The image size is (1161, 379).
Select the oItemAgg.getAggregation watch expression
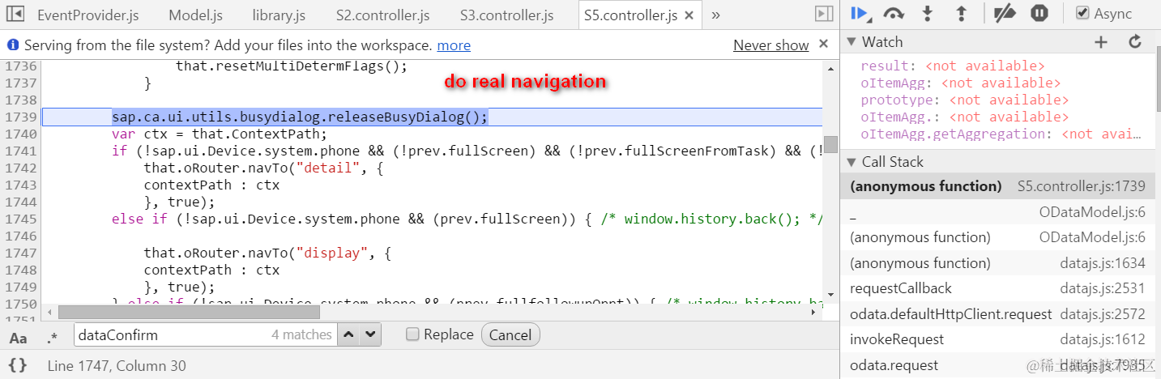pos(1001,134)
